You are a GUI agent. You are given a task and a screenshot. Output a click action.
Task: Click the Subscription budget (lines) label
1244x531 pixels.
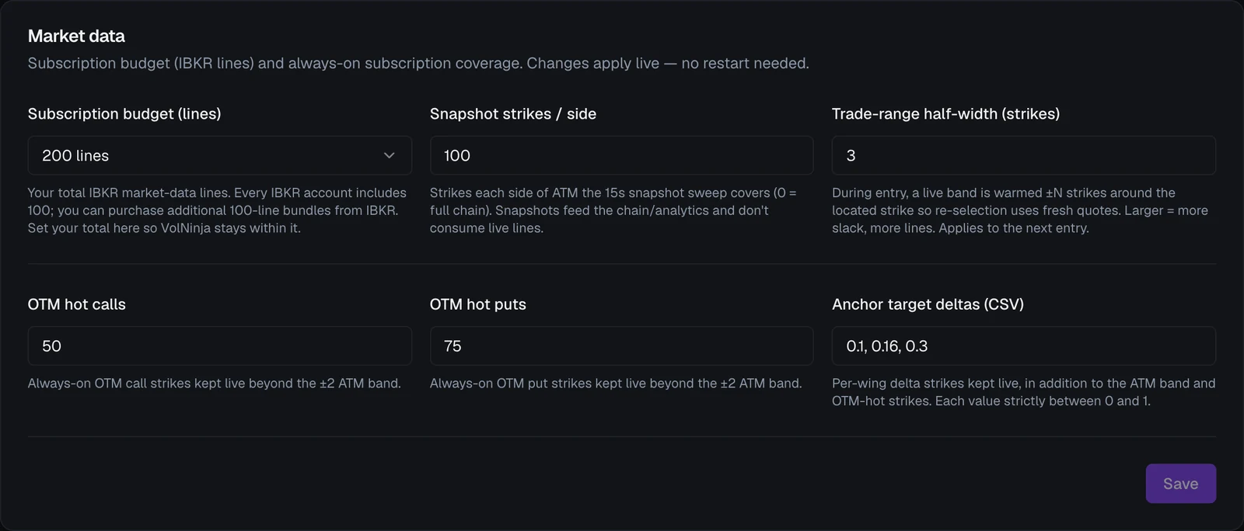[x=124, y=114]
